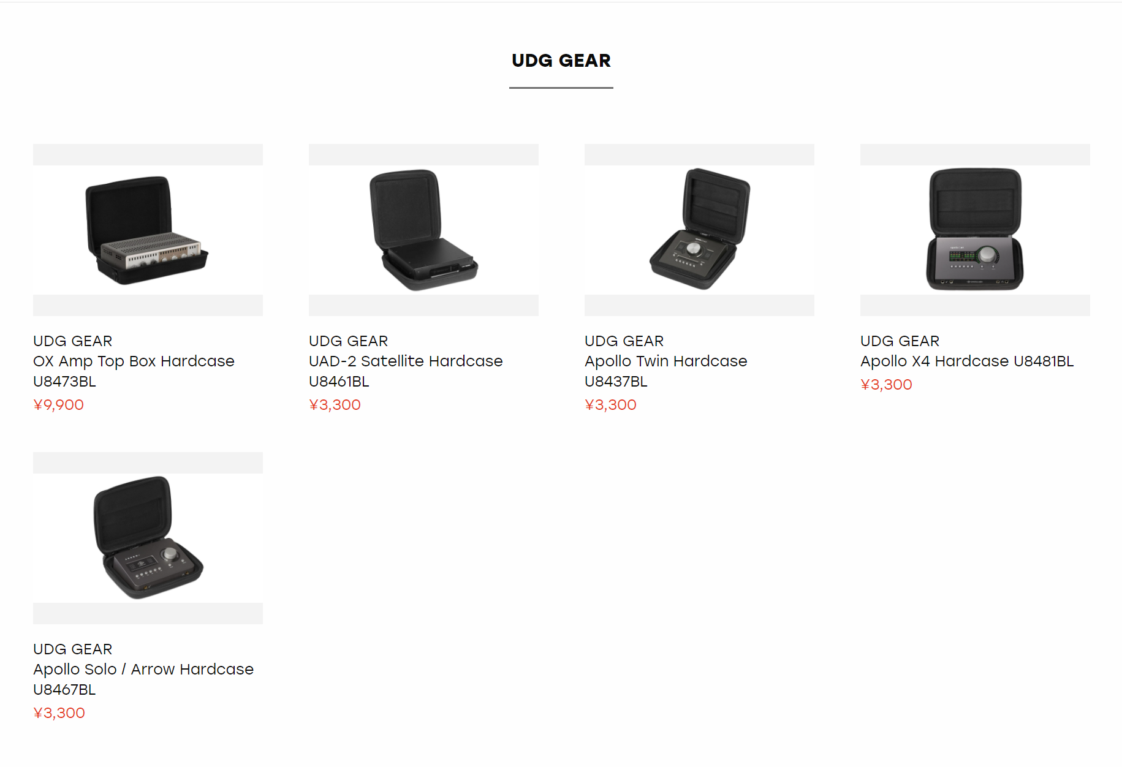The width and height of the screenshot is (1122, 767).
Task: Click the UDG GEAR section heading
Action: click(561, 61)
